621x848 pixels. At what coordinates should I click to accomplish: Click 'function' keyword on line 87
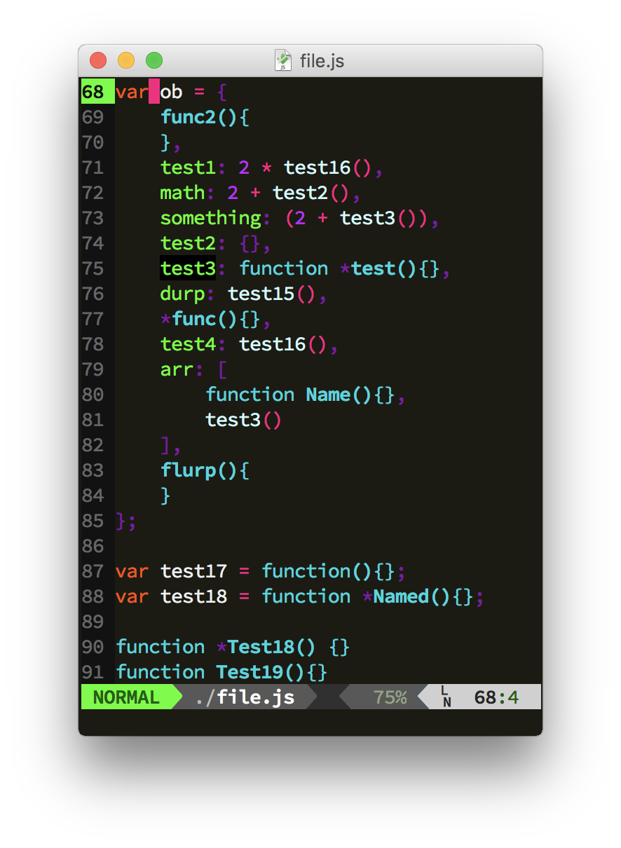coord(306,571)
